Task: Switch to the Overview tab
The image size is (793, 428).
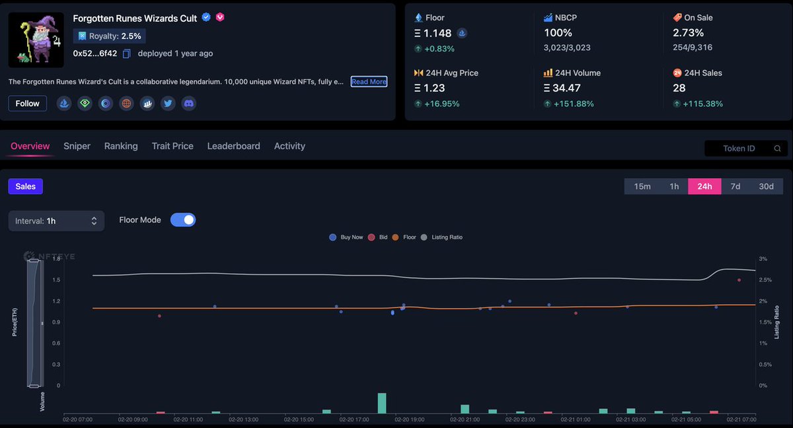Action: pos(30,146)
